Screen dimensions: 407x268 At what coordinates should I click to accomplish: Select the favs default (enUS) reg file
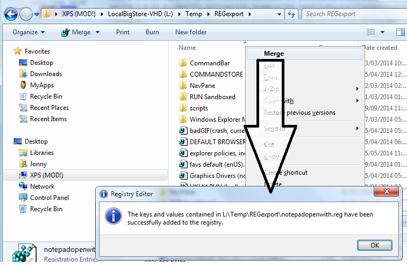pyautogui.click(x=212, y=165)
